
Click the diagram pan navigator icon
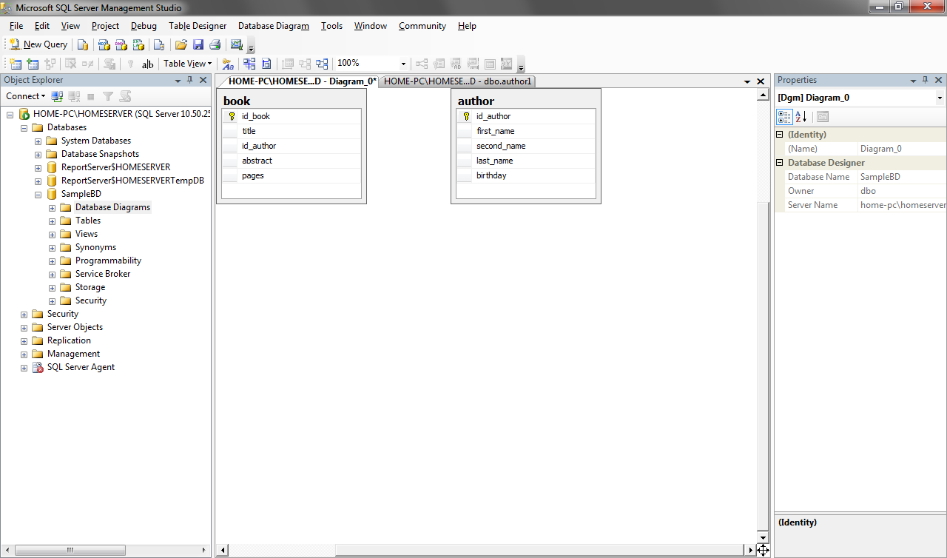763,550
